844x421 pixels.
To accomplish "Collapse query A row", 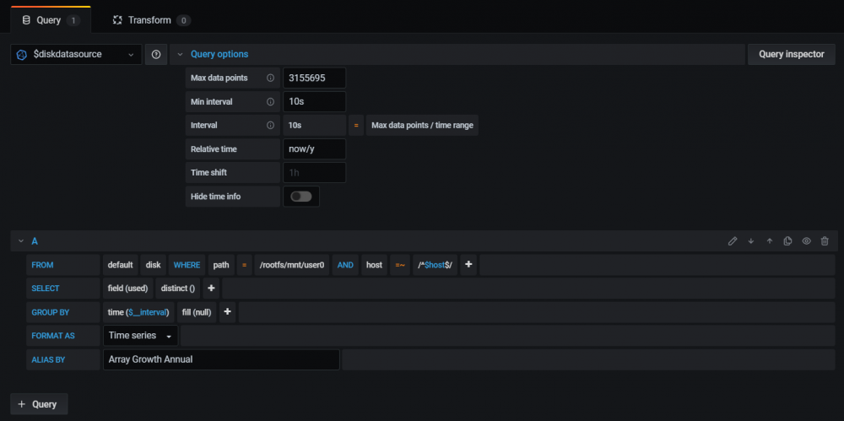I will (21, 241).
